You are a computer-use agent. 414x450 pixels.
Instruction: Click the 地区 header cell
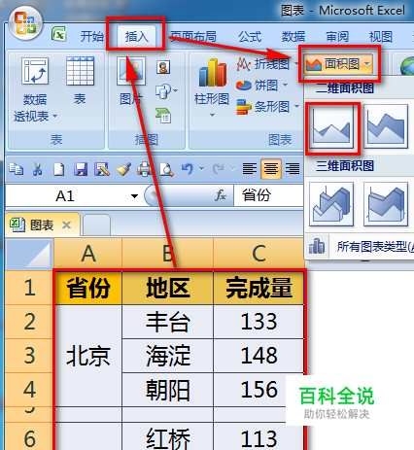coord(167,288)
